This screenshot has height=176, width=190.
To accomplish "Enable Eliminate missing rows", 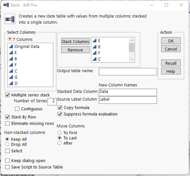I will point(8,123).
